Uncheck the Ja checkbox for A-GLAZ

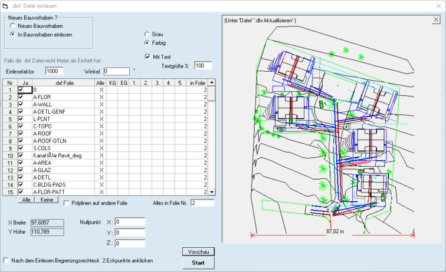point(21,170)
